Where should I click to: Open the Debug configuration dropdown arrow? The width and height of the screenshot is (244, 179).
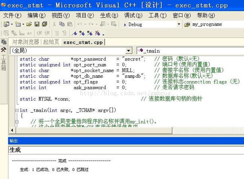point(179,24)
